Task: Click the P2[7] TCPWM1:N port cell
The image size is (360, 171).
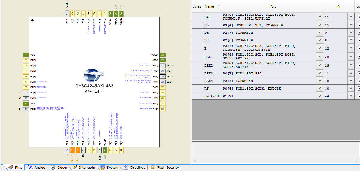Action: [x=268, y=32]
